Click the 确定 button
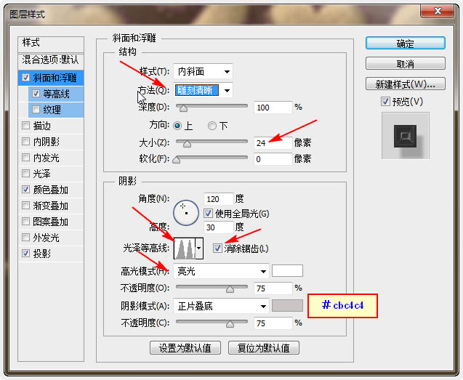Viewport: 463px width, 380px height. [405, 44]
